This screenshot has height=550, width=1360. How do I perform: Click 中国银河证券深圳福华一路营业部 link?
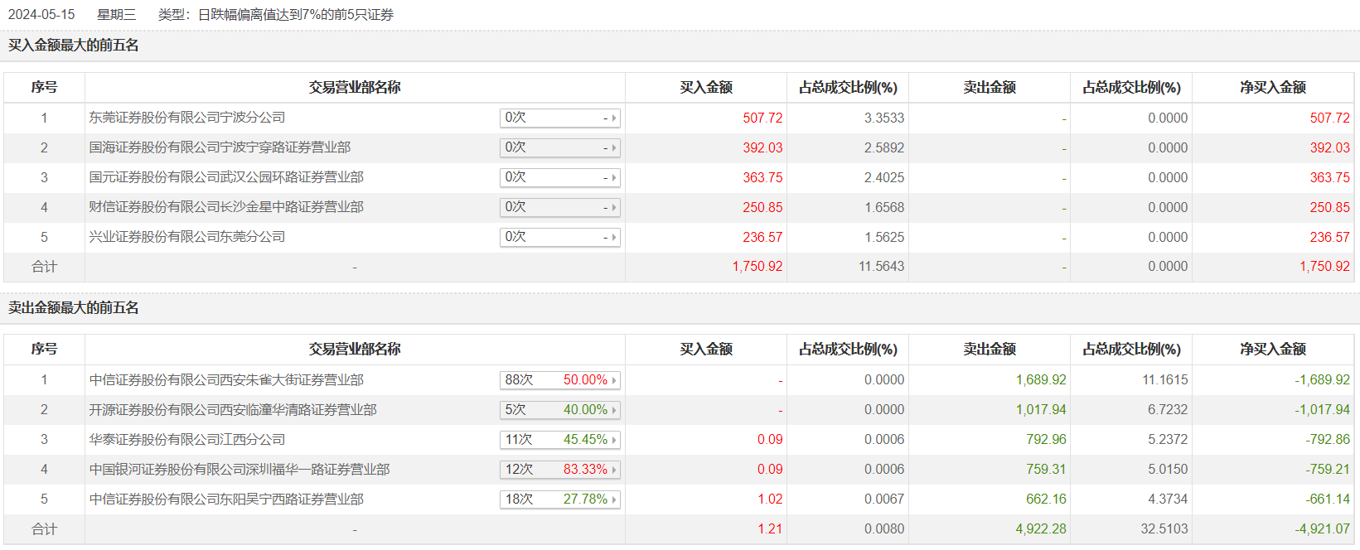coord(240,470)
